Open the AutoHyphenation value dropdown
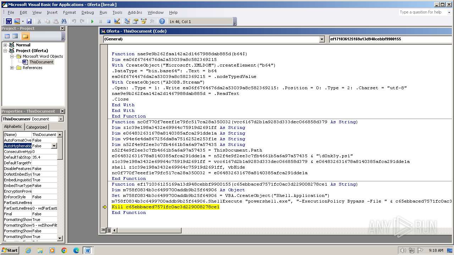 point(54,146)
